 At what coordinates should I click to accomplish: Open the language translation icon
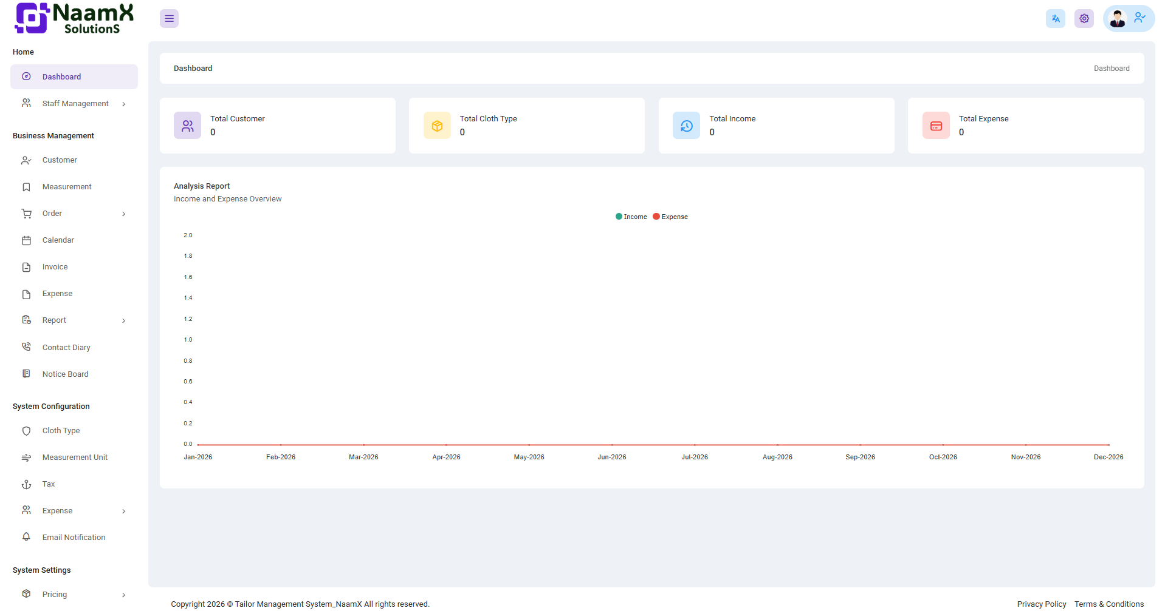point(1056,19)
